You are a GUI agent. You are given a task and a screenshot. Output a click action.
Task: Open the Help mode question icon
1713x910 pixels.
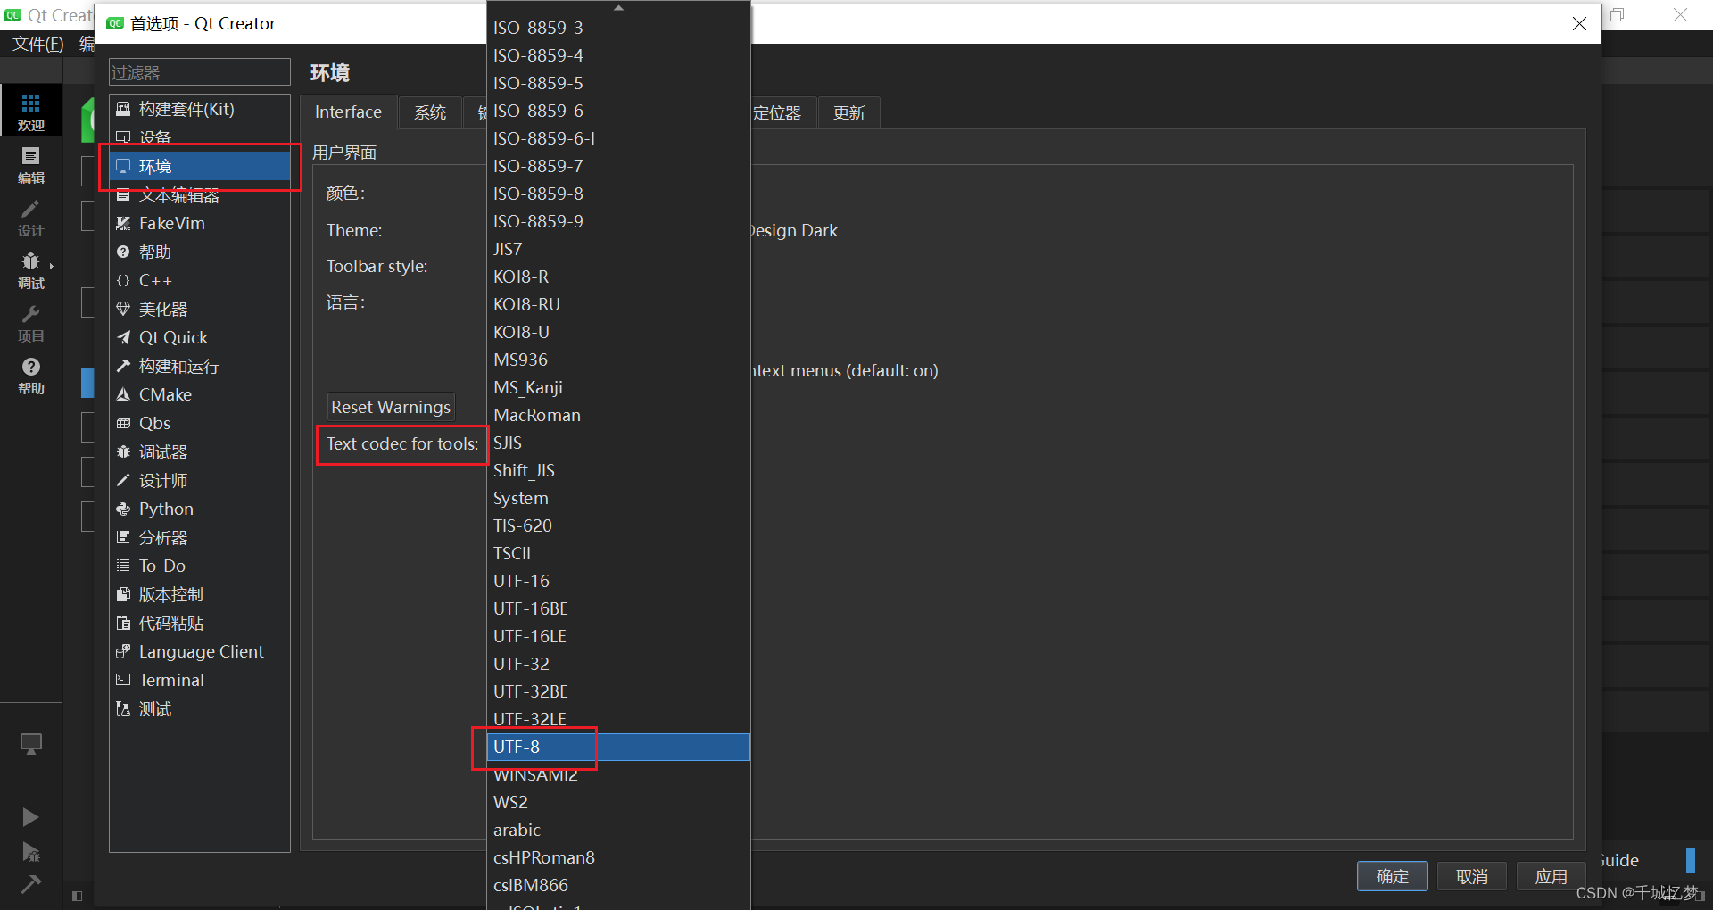coord(31,376)
